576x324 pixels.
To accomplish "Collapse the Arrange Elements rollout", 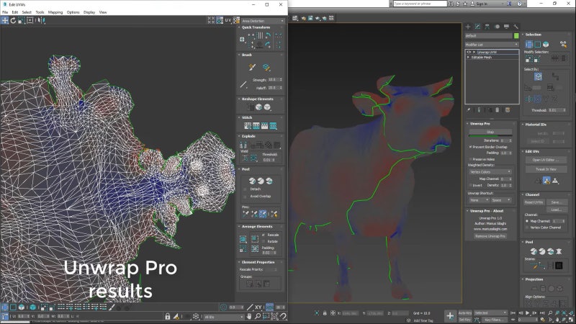I will pyautogui.click(x=256, y=227).
